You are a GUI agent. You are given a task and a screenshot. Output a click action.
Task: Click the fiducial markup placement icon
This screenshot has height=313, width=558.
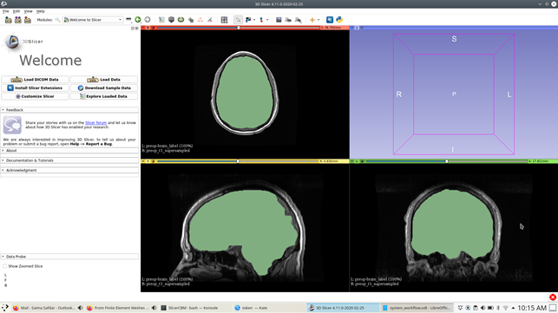[261, 20]
